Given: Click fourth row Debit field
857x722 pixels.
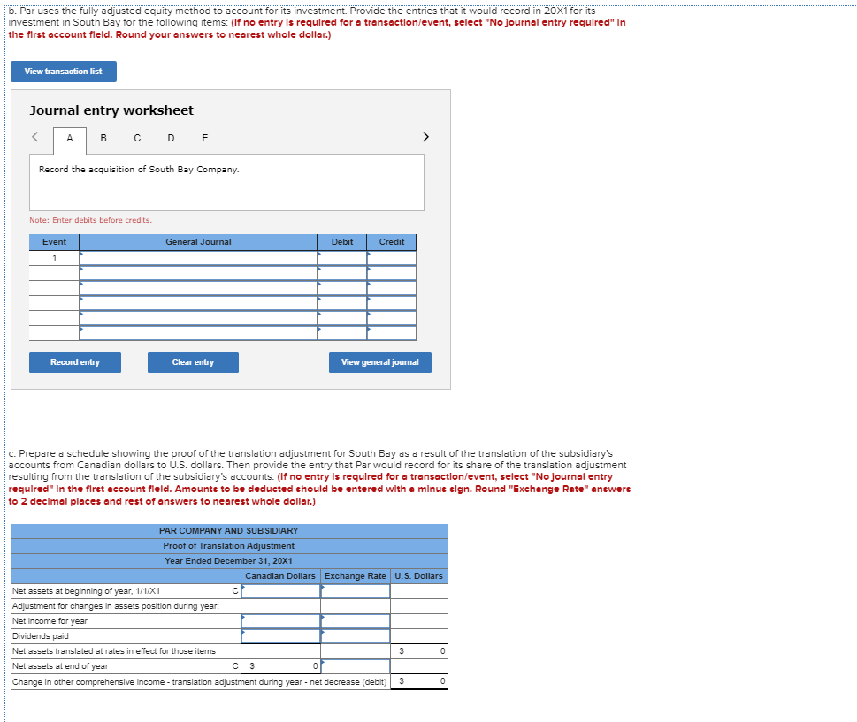Looking at the screenshot, I should [342, 303].
